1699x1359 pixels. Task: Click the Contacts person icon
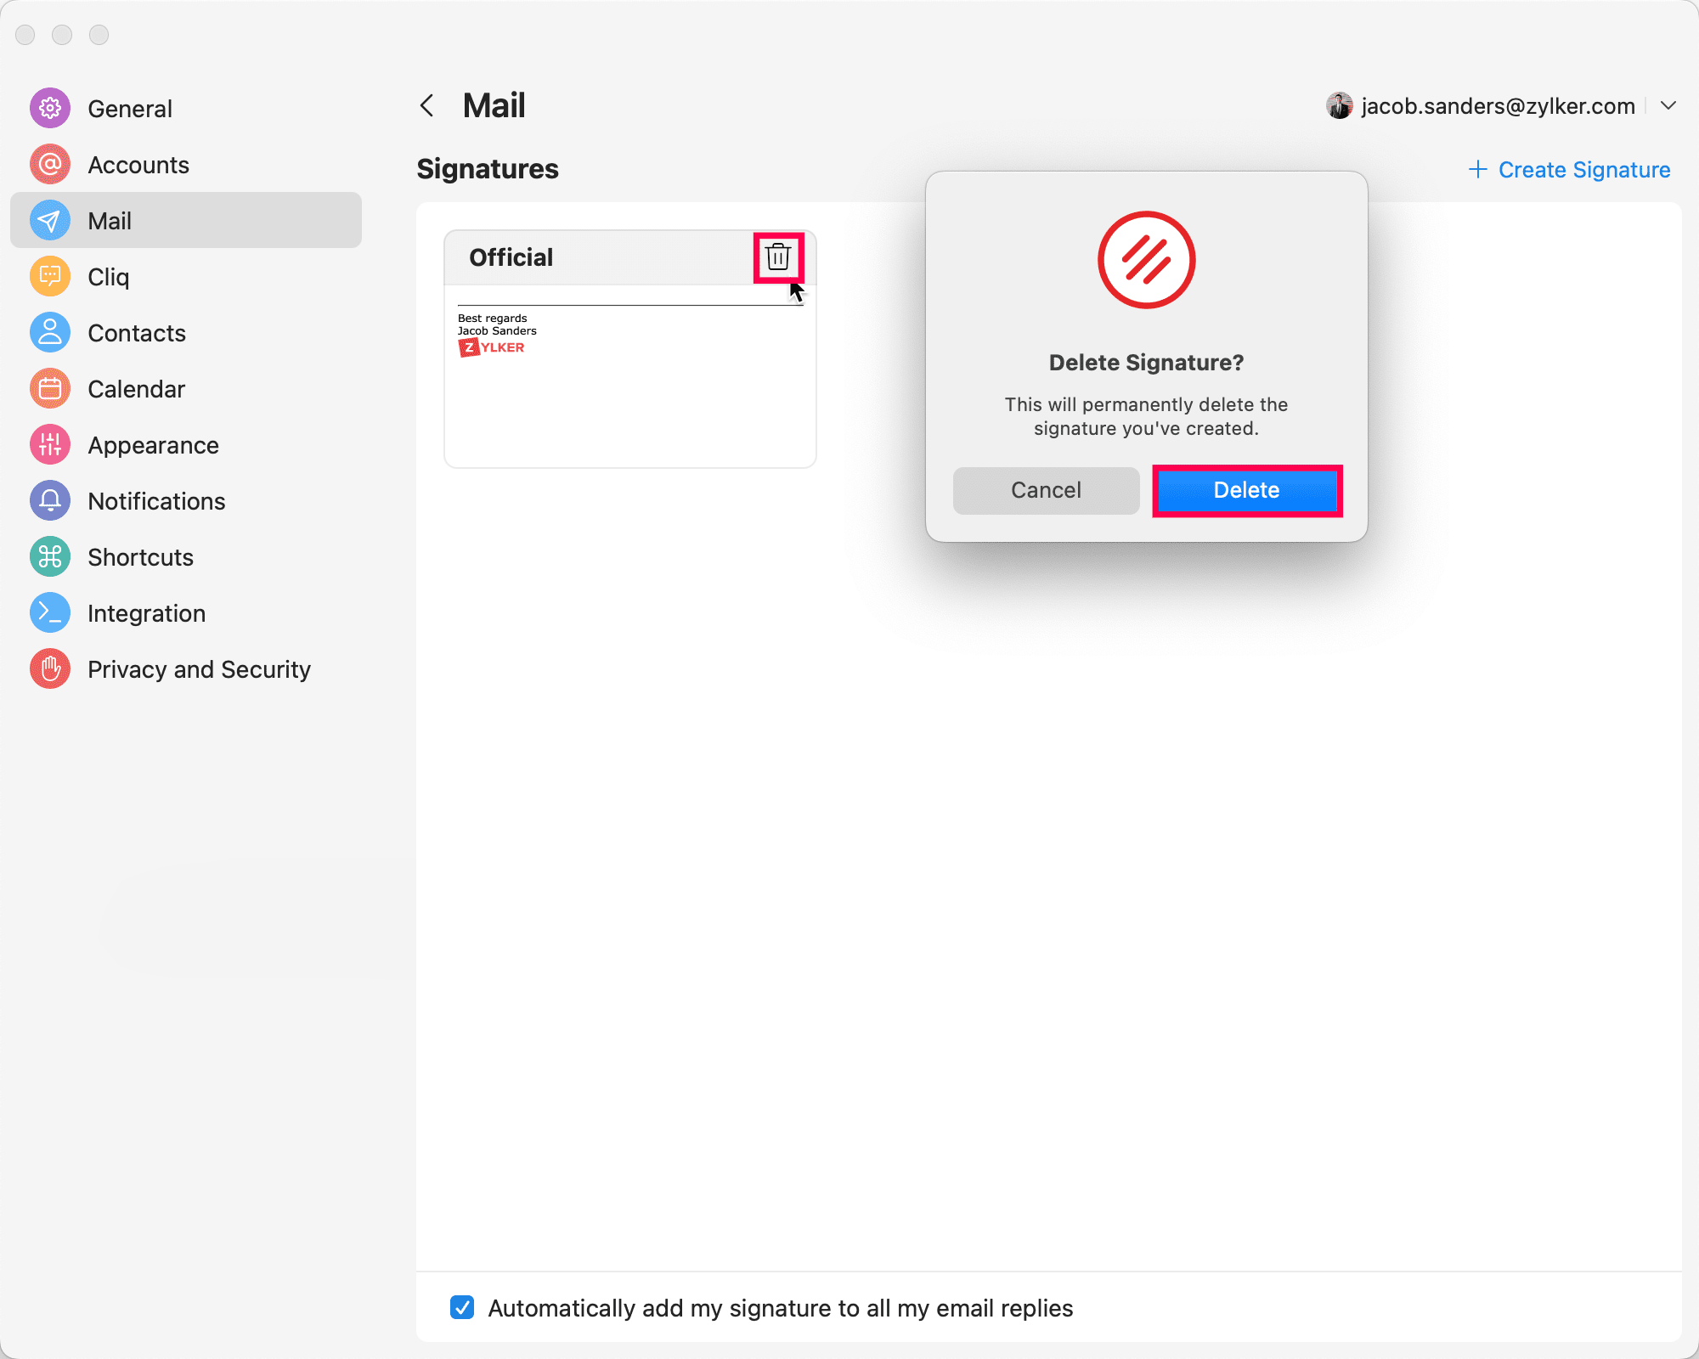click(x=50, y=333)
